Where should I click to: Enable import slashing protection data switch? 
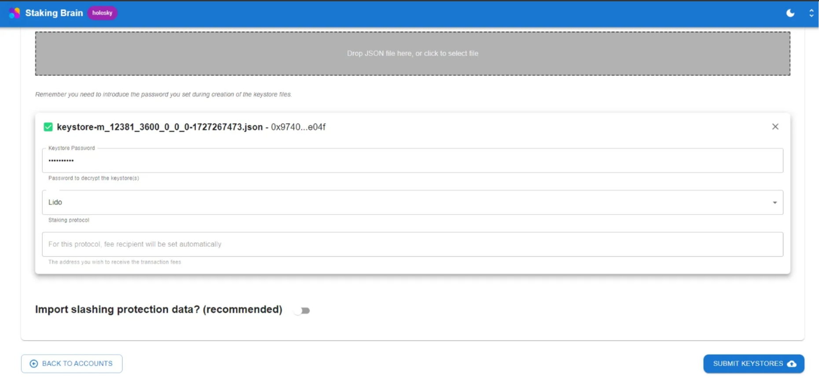tap(302, 311)
